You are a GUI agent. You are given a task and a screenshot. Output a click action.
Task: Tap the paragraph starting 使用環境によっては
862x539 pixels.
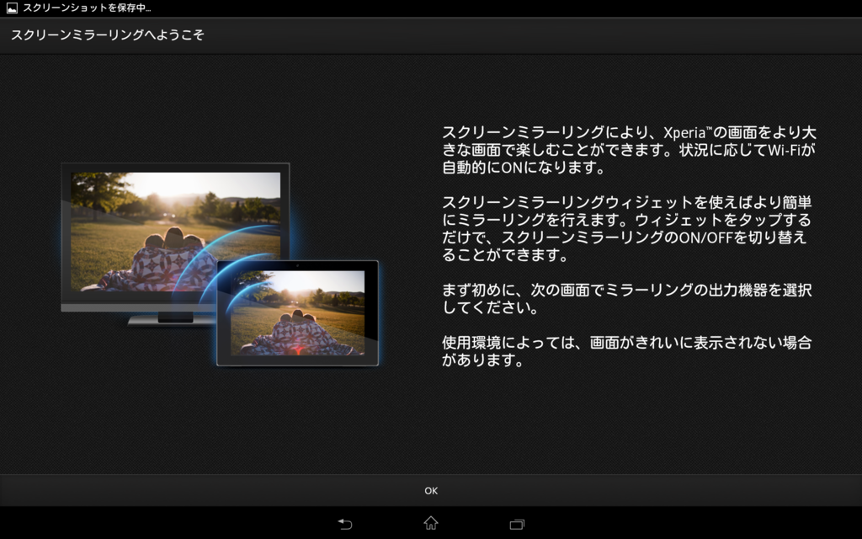(x=626, y=351)
